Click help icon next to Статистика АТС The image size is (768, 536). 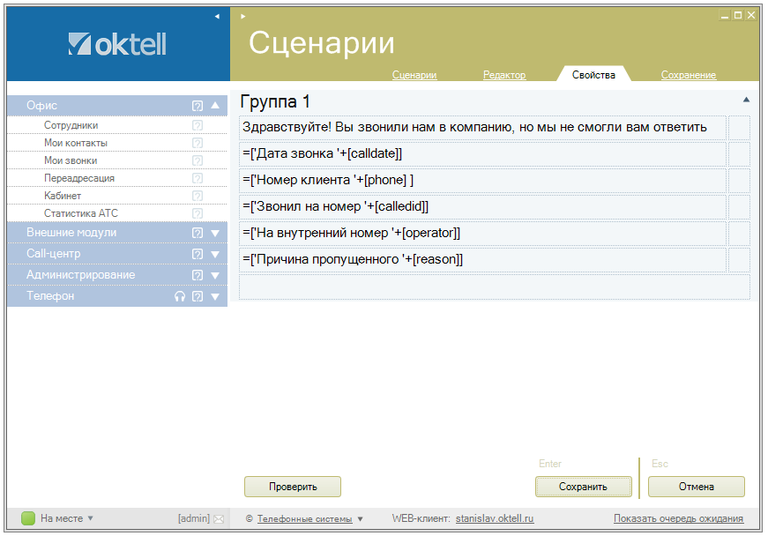(198, 213)
